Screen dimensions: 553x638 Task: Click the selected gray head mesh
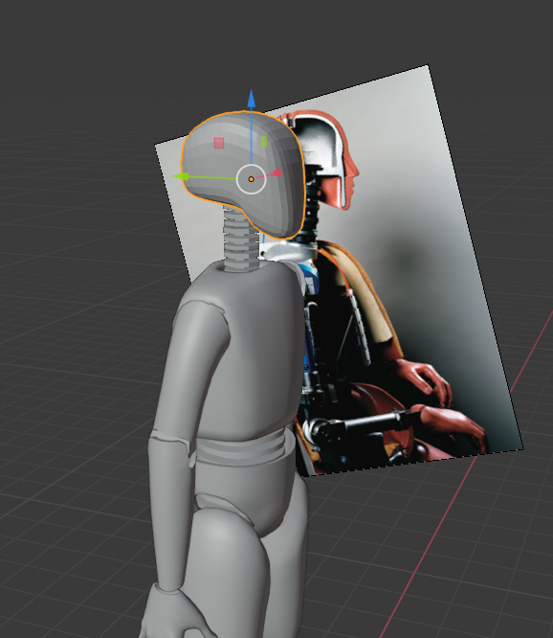(243, 174)
